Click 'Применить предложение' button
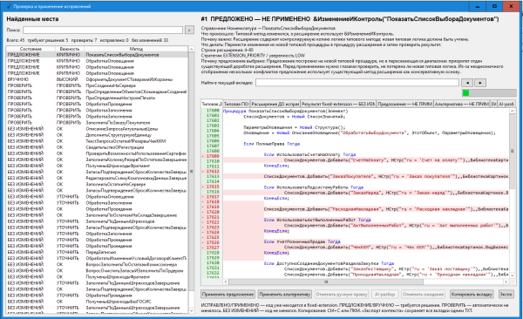 click(x=228, y=294)
